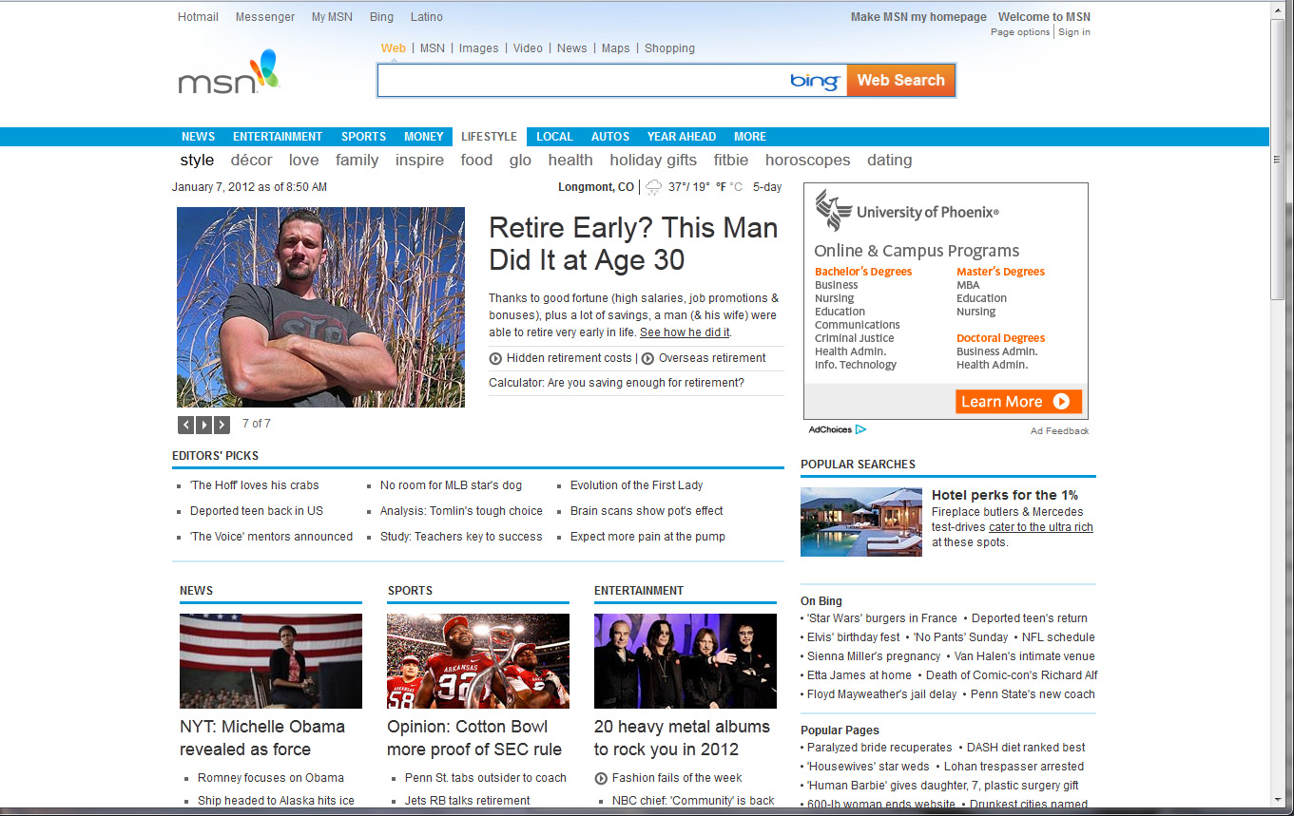The width and height of the screenshot is (1294, 816).
Task: Open the 'See how he did it' link
Action: 685,332
